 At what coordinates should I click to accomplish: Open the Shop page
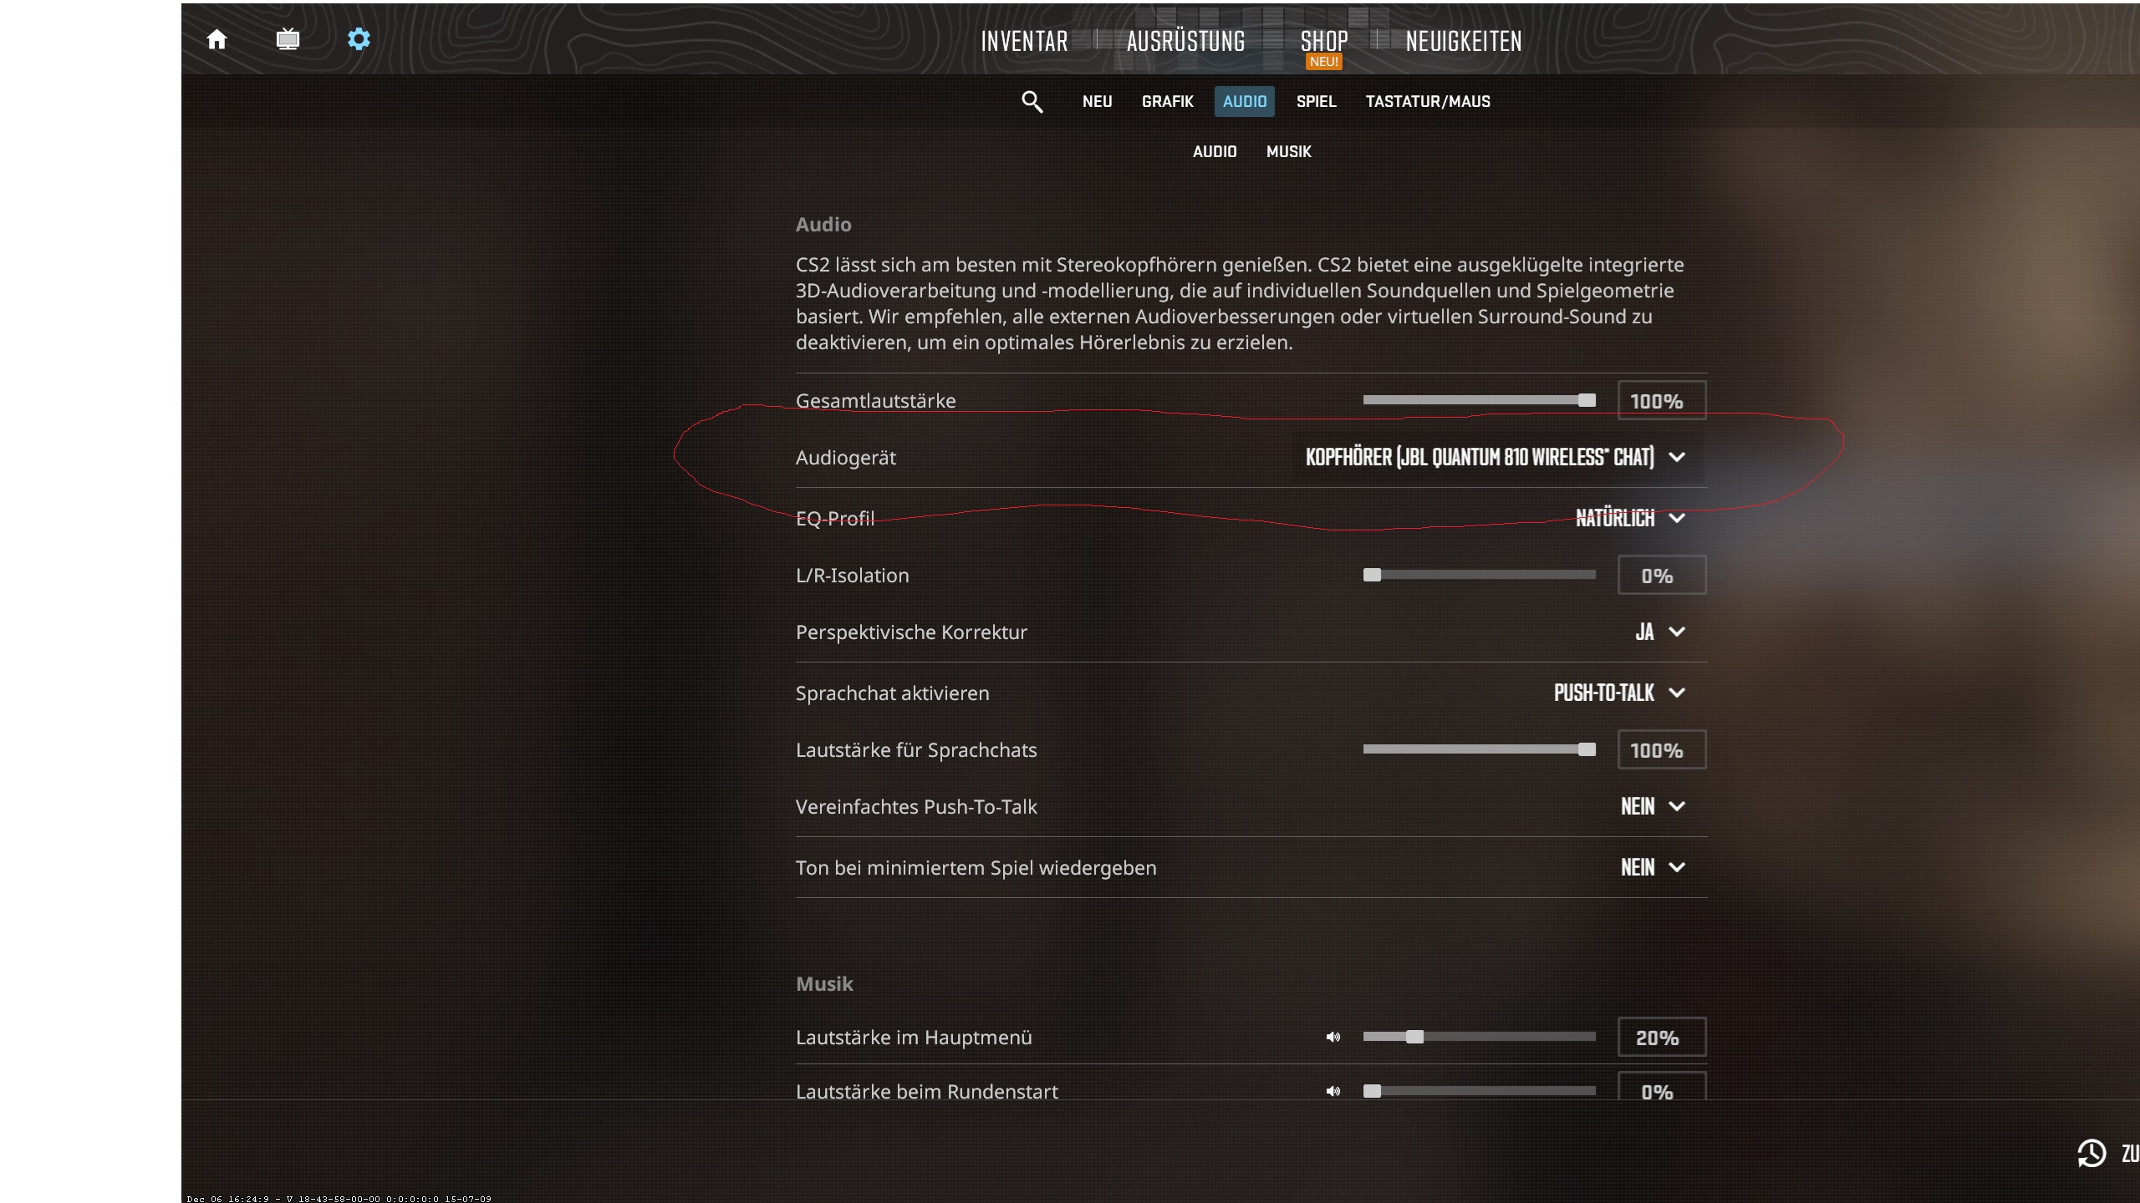coord(1323,41)
